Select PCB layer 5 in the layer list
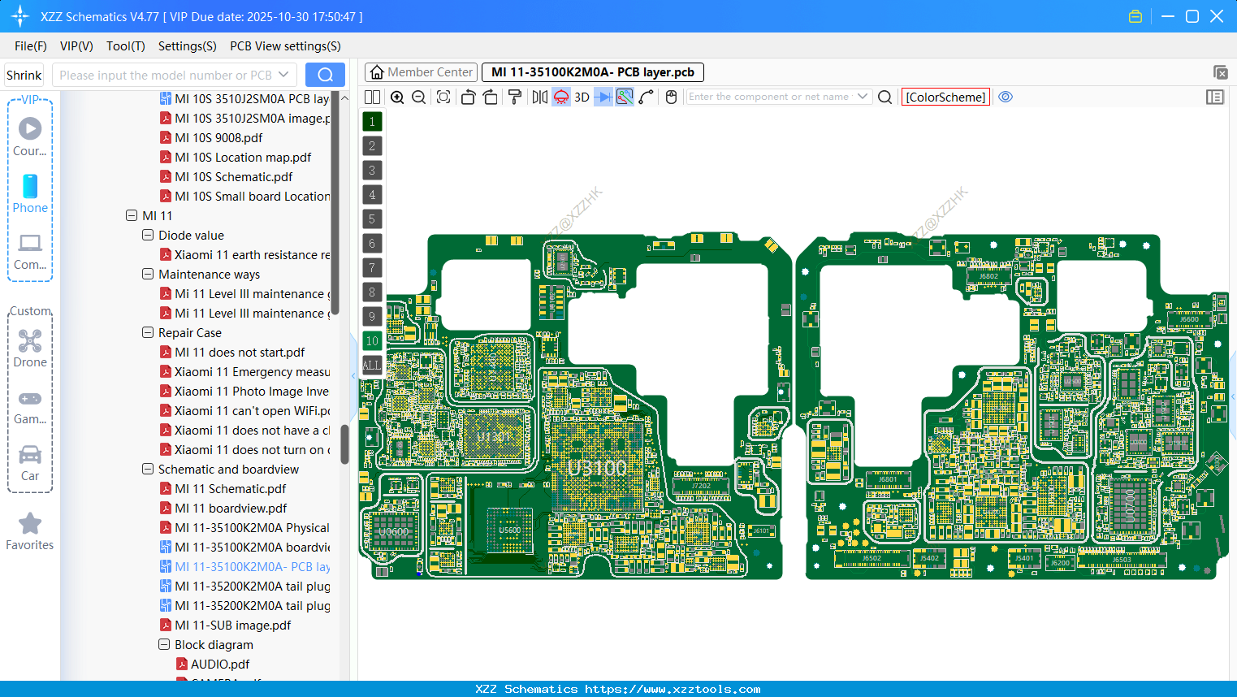This screenshot has width=1237, height=697. (371, 219)
